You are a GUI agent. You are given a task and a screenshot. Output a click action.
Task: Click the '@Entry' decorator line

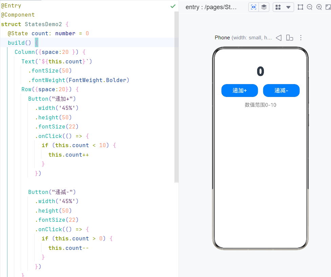coord(11,6)
